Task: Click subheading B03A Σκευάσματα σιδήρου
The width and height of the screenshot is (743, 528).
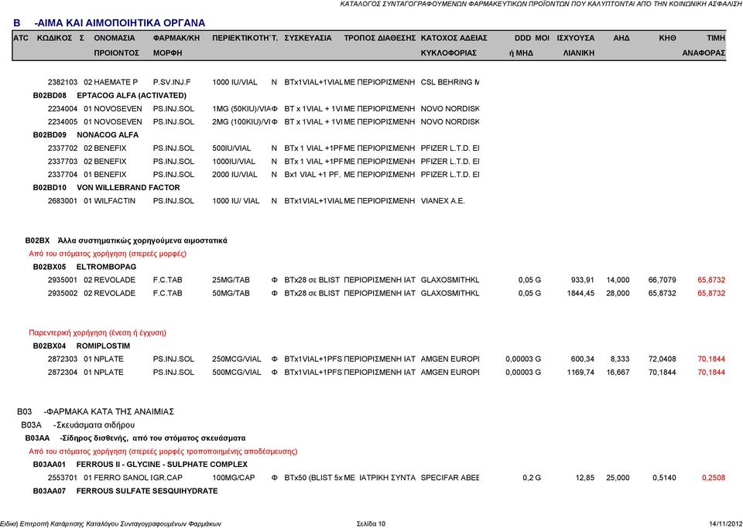Action: [78, 425]
